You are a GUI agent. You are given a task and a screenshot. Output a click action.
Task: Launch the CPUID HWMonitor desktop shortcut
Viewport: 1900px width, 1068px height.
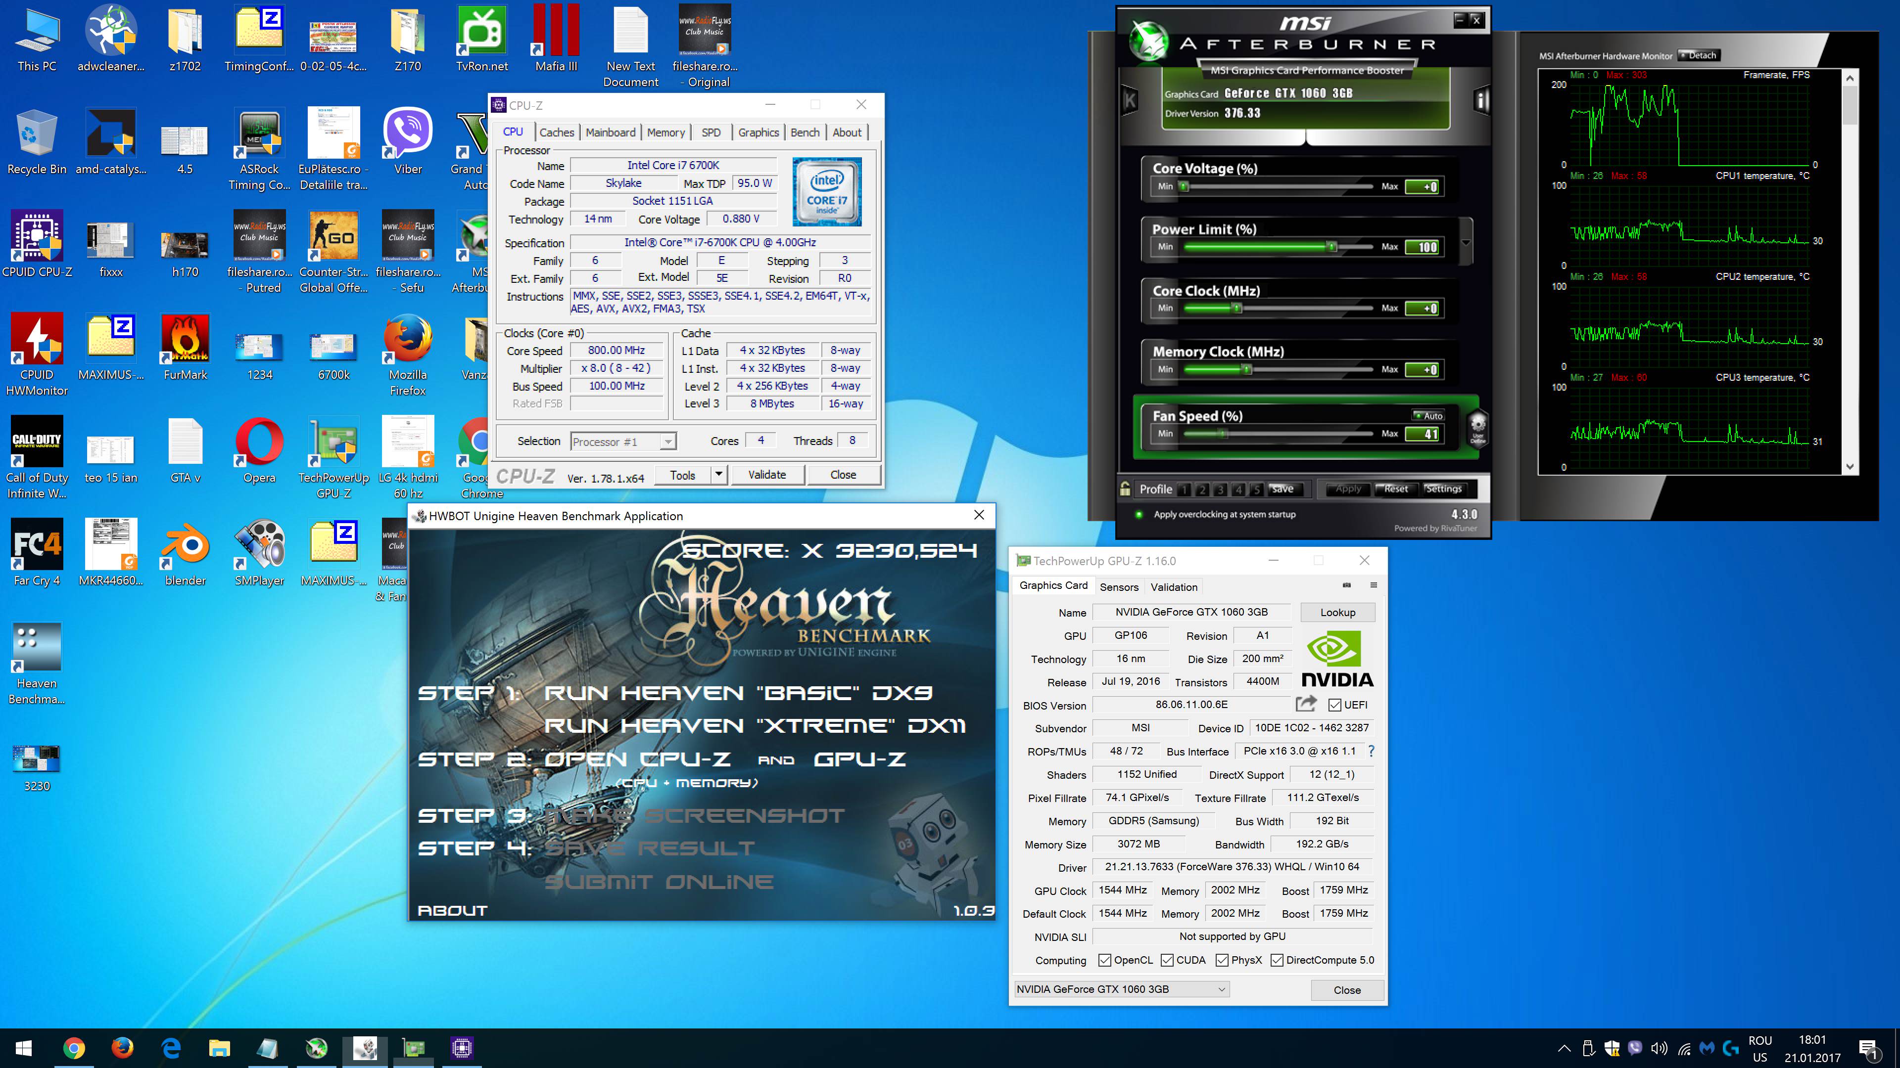37,355
